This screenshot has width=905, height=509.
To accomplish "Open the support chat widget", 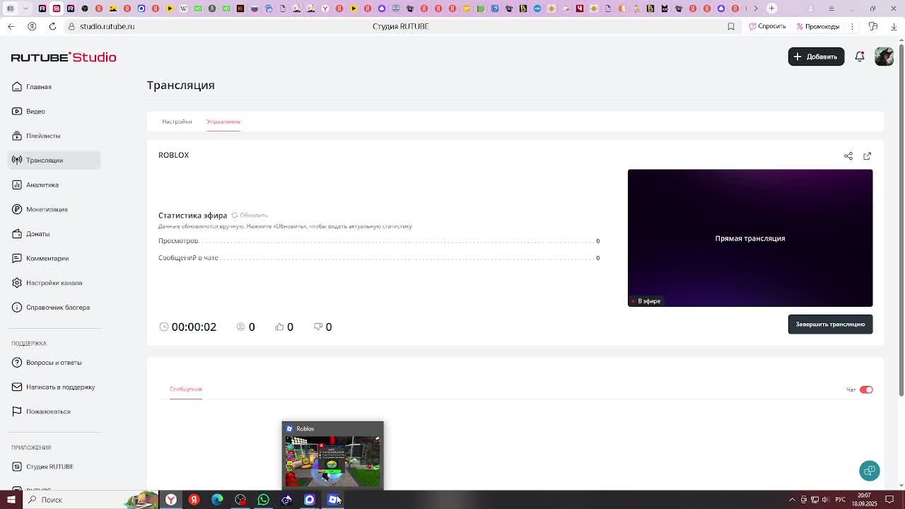I will (x=870, y=471).
